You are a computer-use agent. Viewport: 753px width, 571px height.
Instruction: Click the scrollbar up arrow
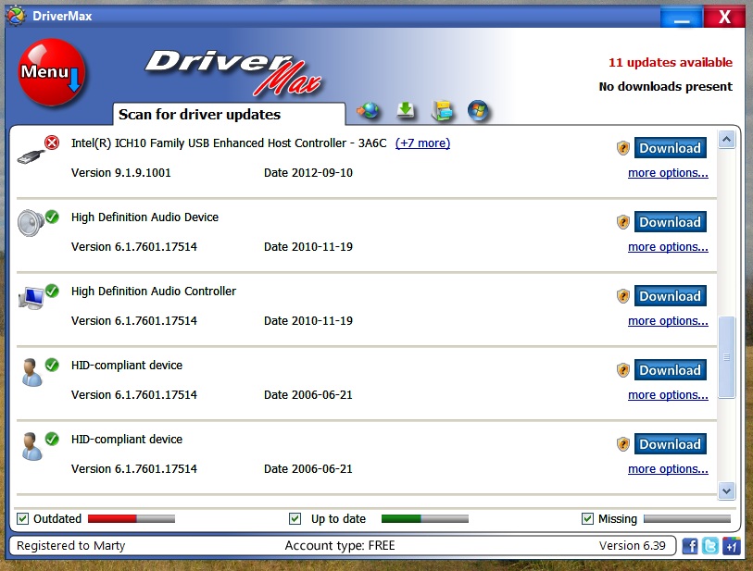726,140
